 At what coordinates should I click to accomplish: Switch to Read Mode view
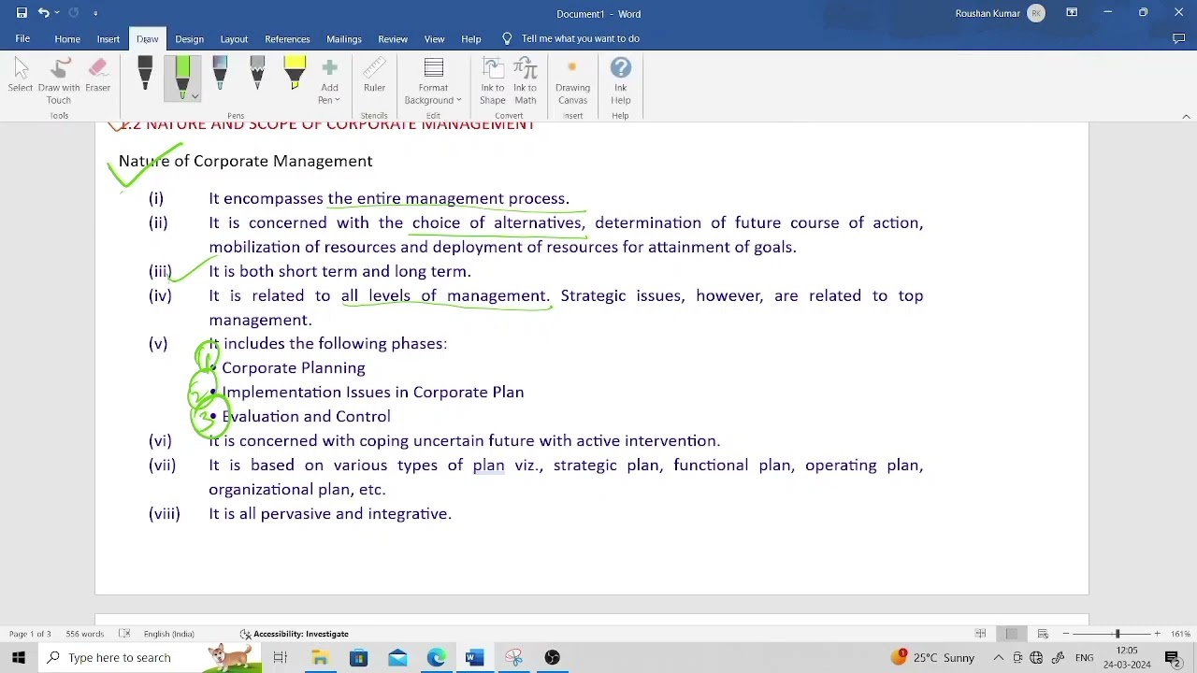tap(980, 634)
